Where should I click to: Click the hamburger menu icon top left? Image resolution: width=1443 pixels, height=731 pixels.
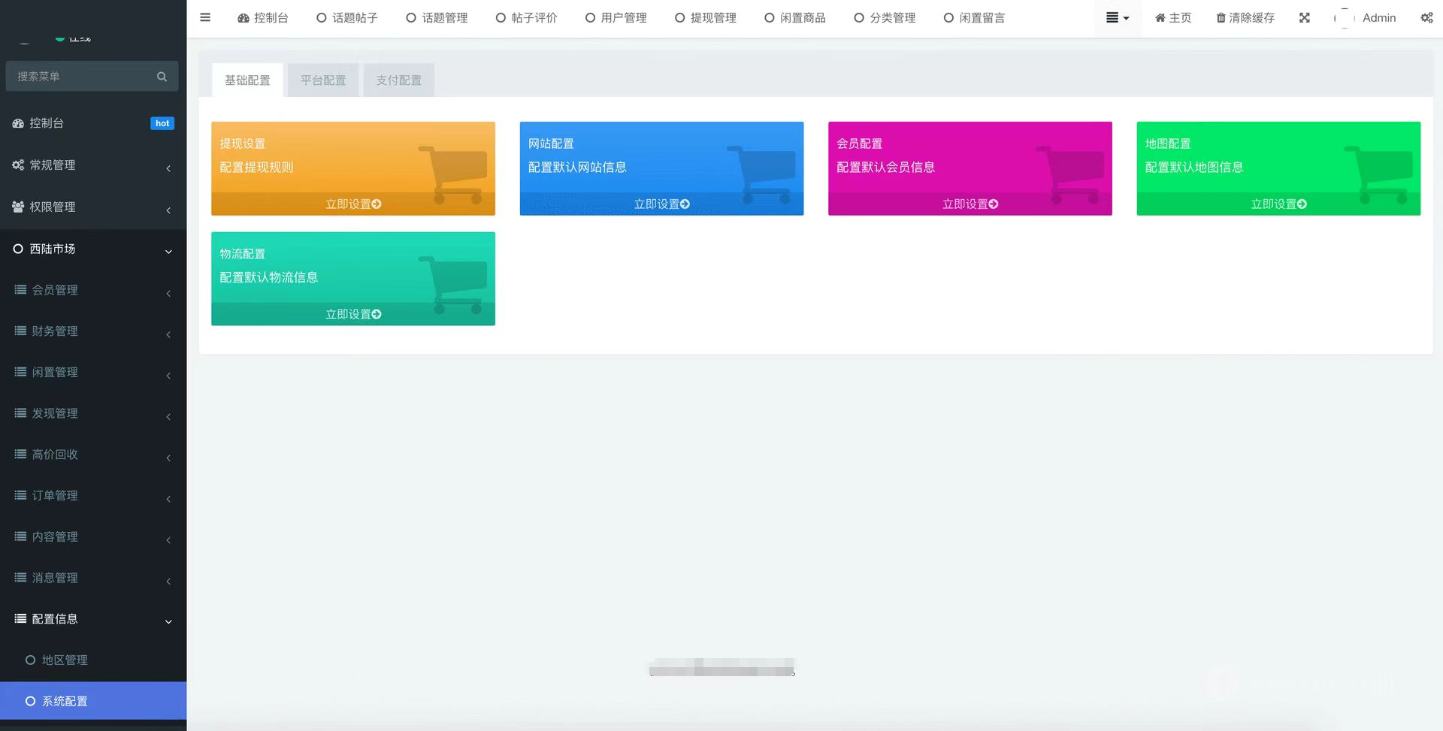tap(205, 17)
